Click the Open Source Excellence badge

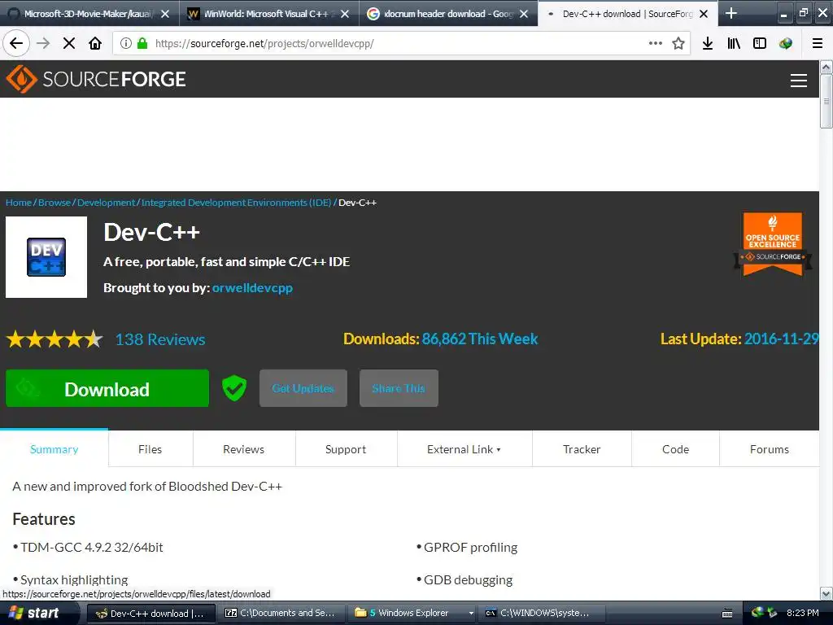click(773, 244)
